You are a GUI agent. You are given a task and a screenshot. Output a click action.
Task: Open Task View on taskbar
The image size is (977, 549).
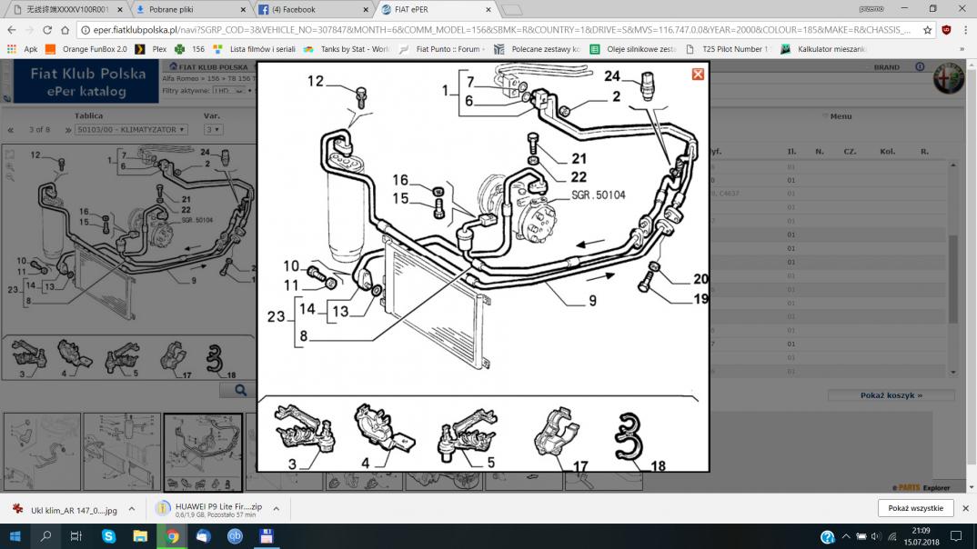76,536
